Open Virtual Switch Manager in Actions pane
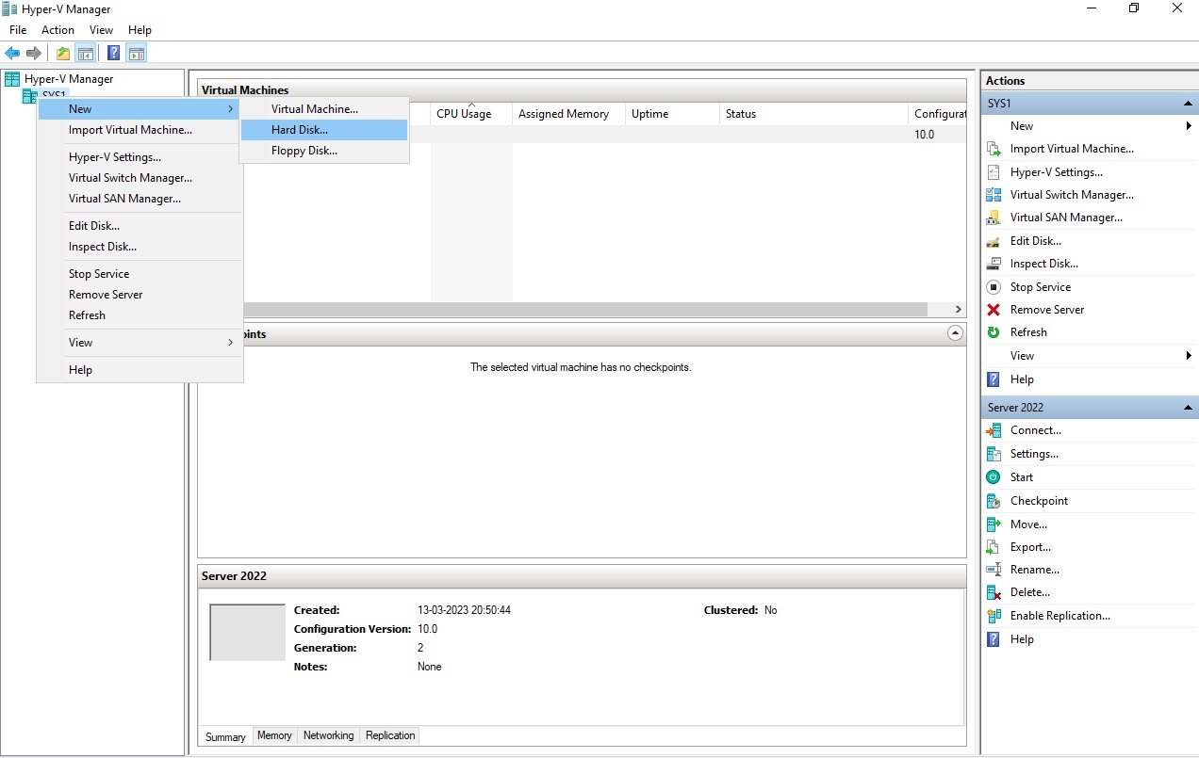 click(1072, 195)
